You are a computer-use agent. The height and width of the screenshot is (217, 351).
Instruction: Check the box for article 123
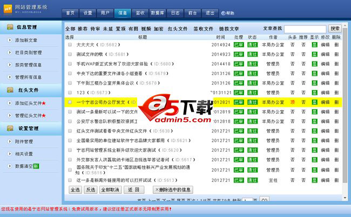click(70, 92)
